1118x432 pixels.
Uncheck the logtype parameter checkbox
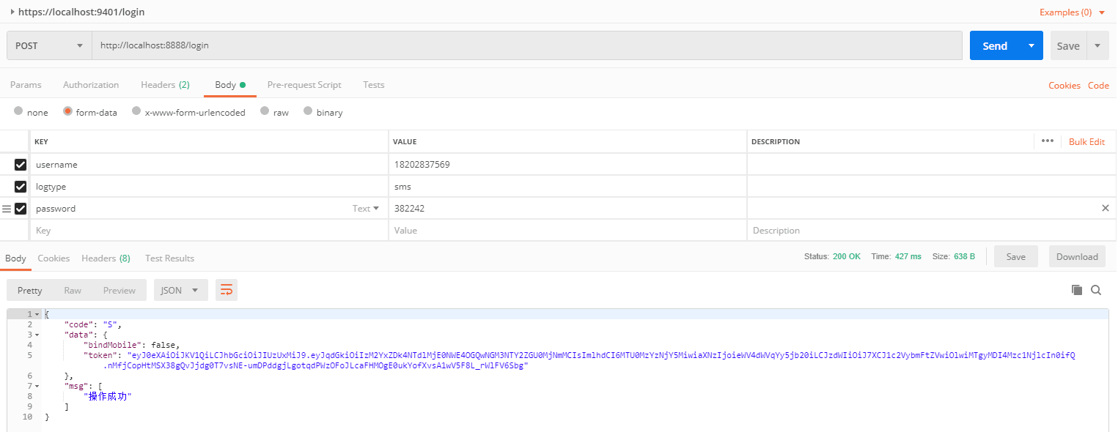[21, 187]
